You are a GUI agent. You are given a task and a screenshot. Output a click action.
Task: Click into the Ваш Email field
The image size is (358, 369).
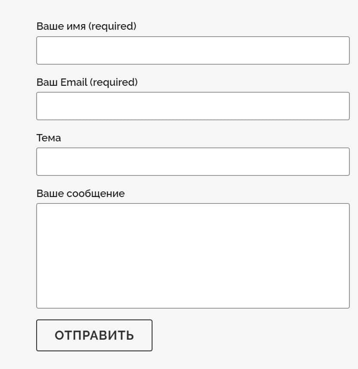[x=193, y=106]
